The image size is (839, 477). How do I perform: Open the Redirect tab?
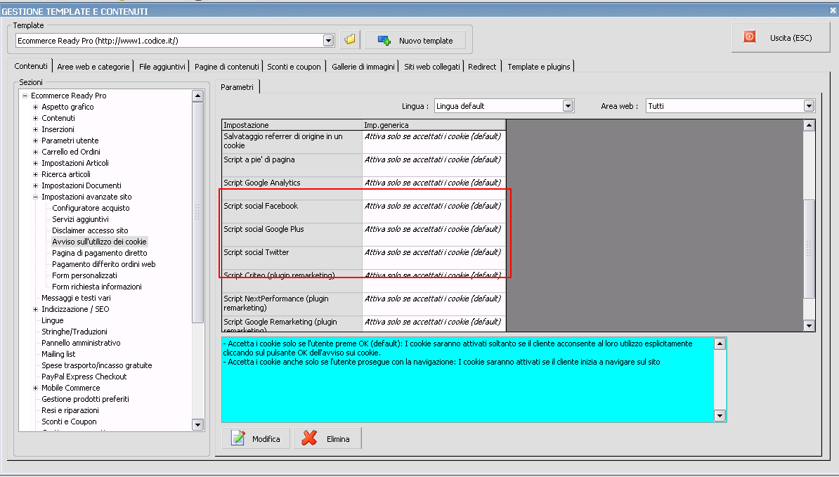coord(482,67)
